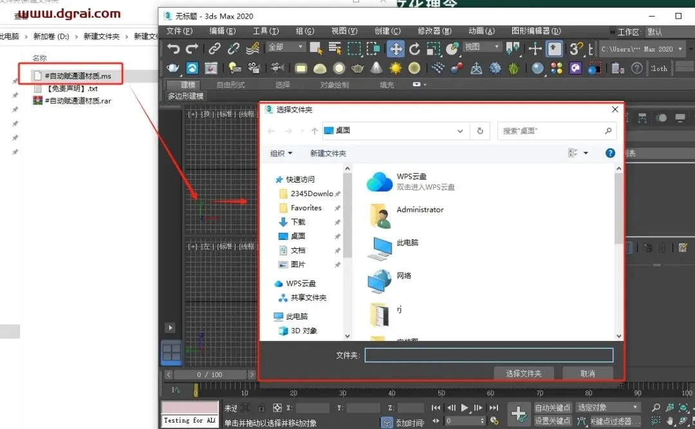
Task: Choose the Rectangular Selection Region icon
Action: click(354, 48)
